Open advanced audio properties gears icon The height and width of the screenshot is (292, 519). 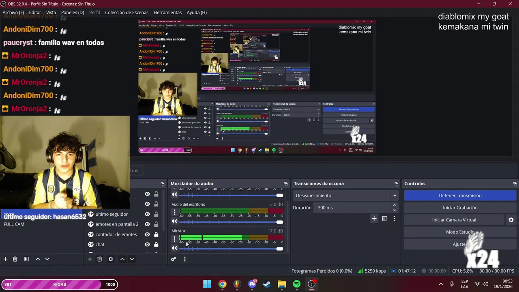click(x=174, y=259)
